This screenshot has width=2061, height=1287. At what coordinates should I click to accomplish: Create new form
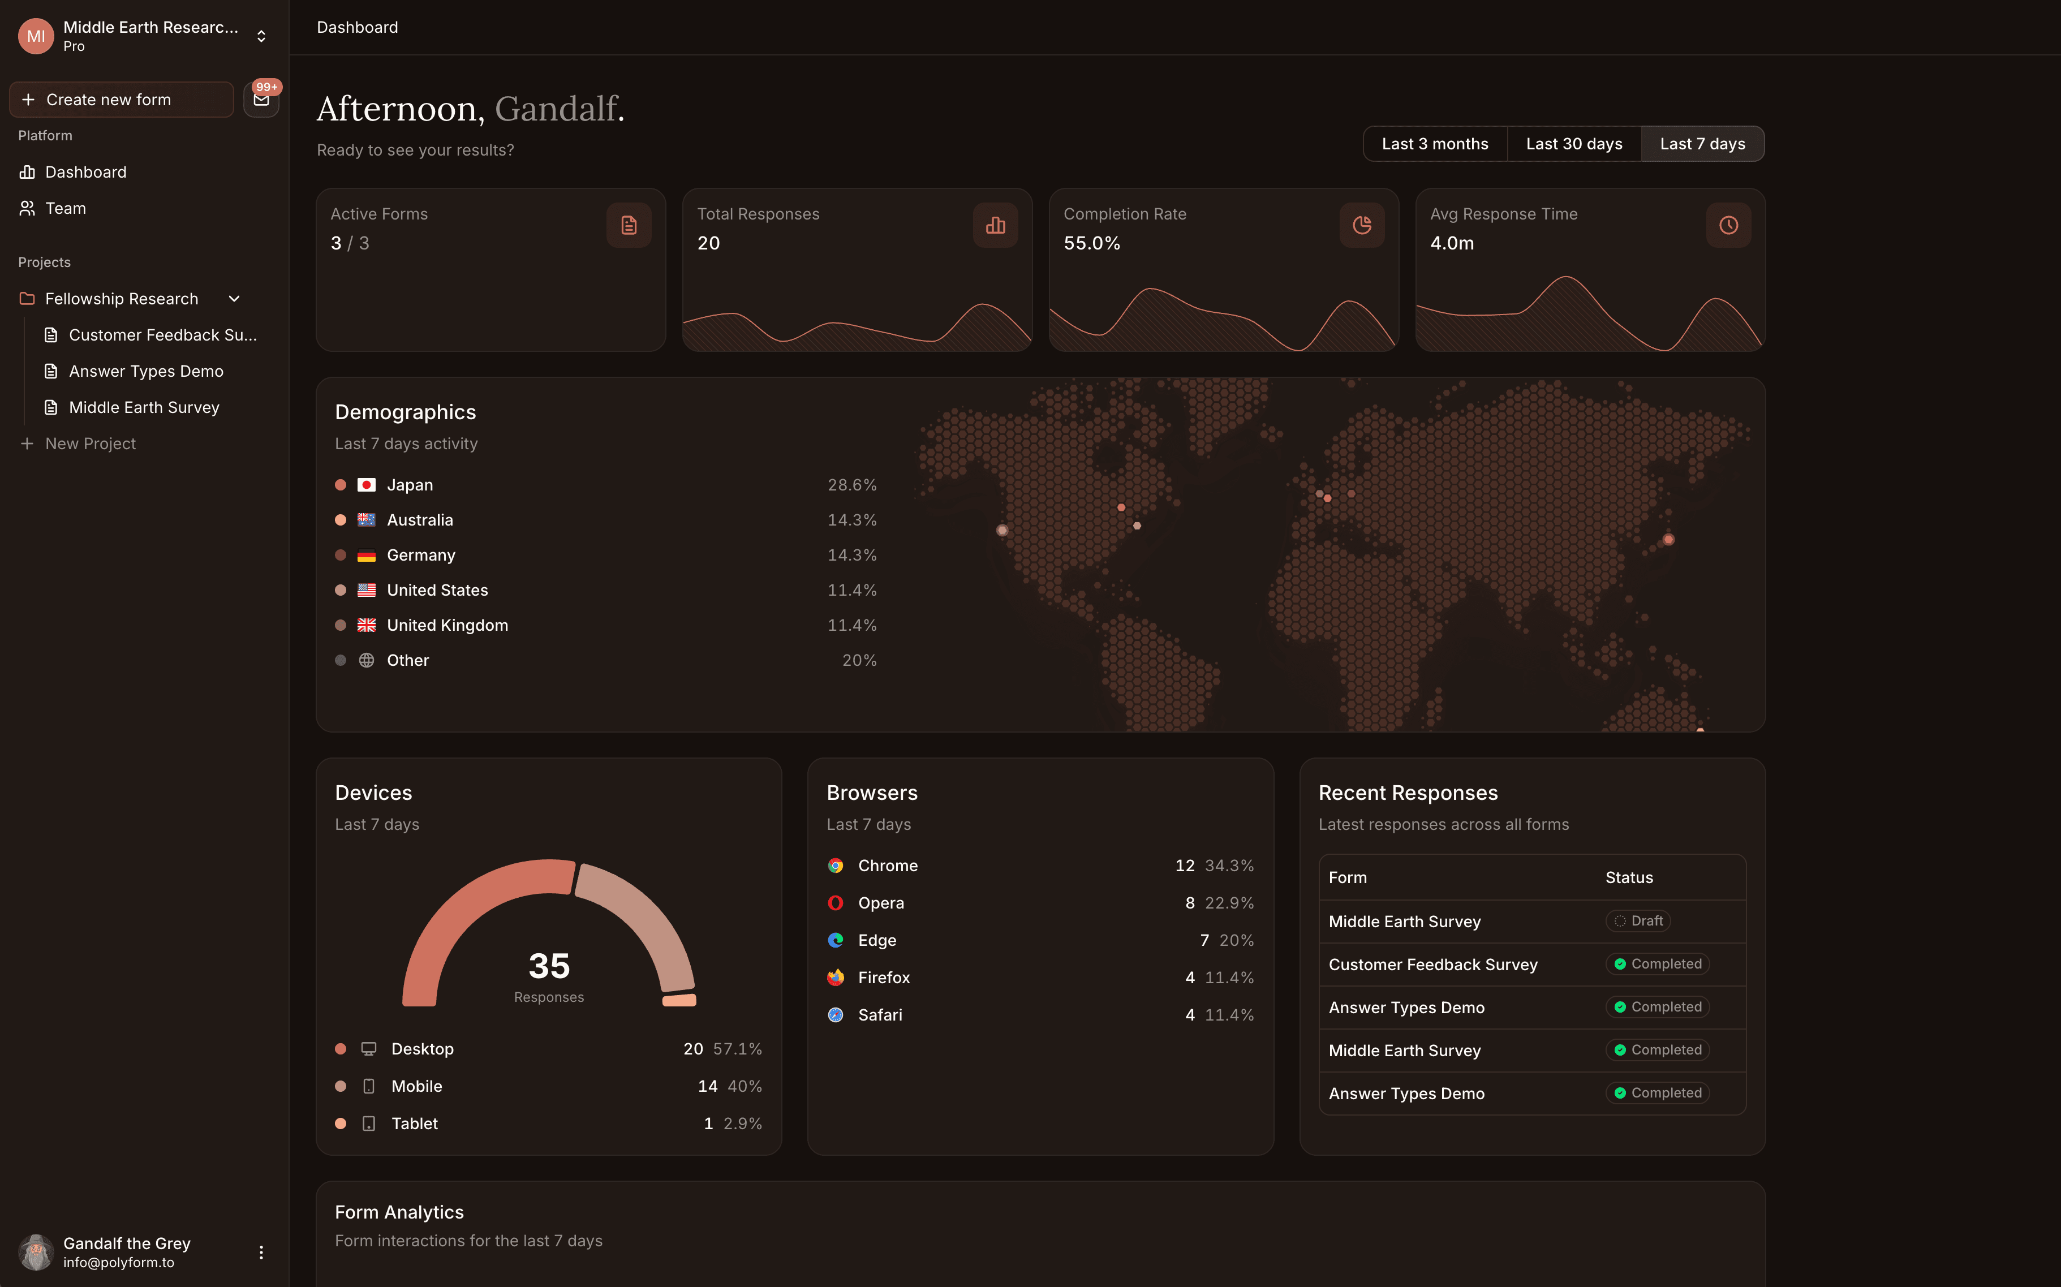point(121,99)
